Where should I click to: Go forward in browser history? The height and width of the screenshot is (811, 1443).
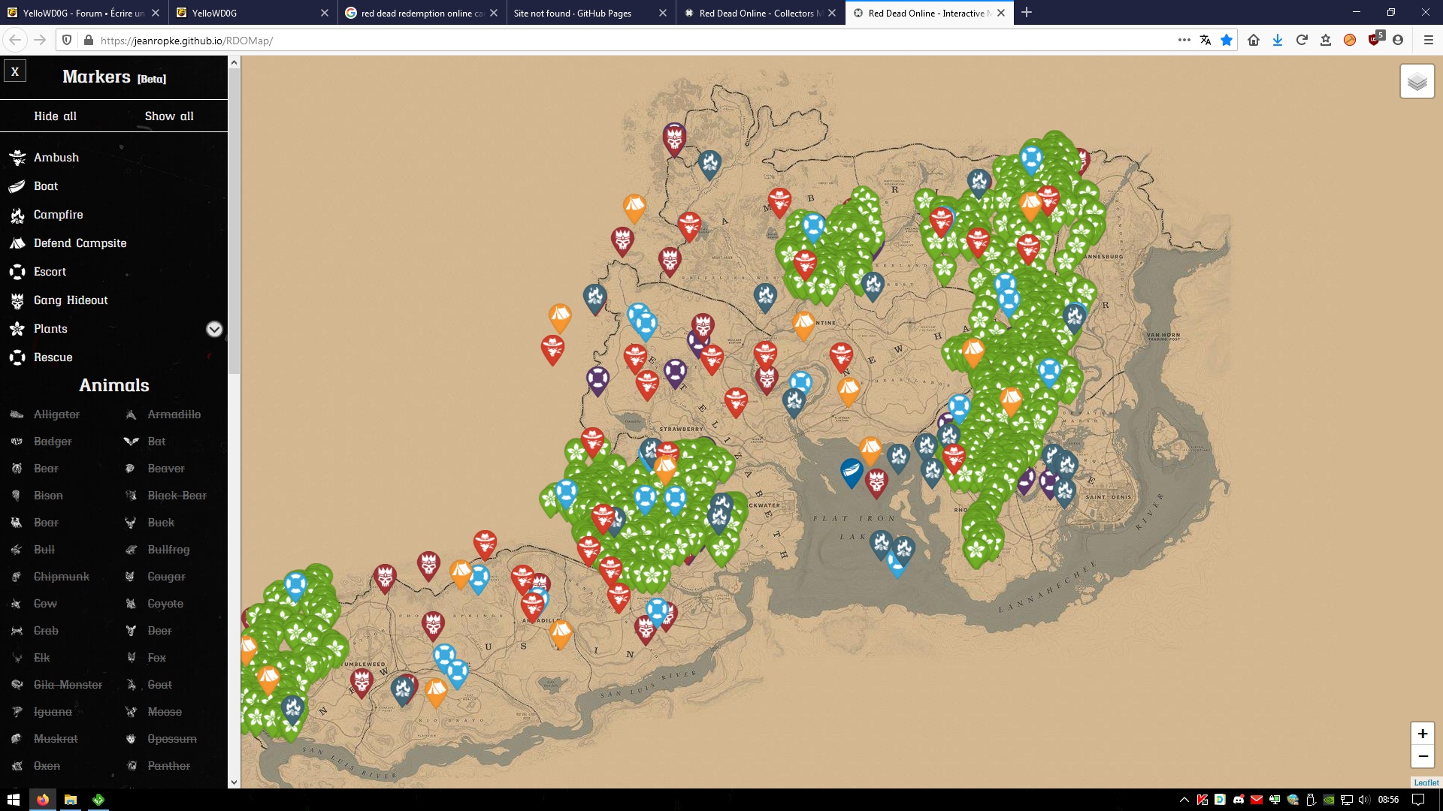(41, 41)
